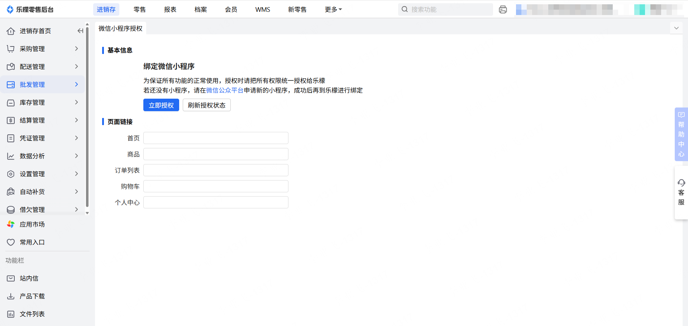Click the 结算管理 sidebar icon
This screenshot has width=688, height=326.
(x=11, y=120)
